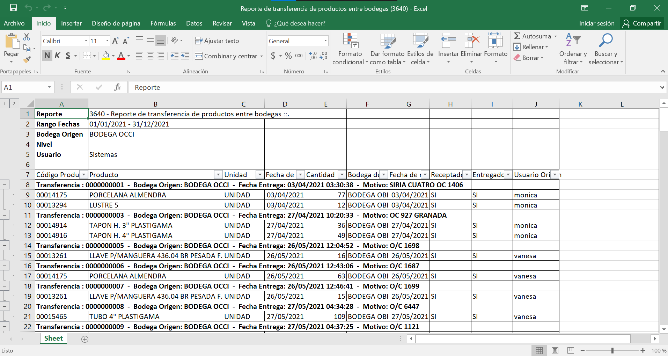Click Combinar y centrar button

click(226, 56)
